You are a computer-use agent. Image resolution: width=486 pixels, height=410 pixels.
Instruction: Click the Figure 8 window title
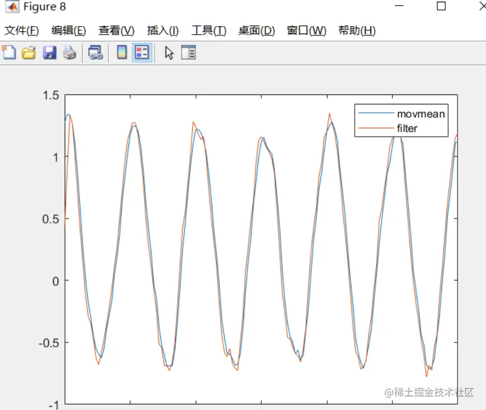click(x=45, y=7)
